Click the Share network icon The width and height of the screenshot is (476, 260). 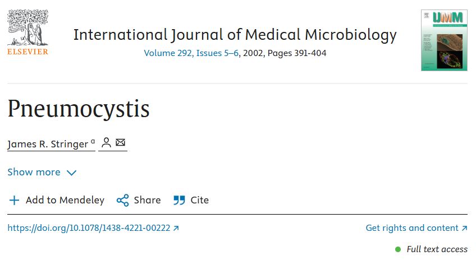click(x=122, y=200)
